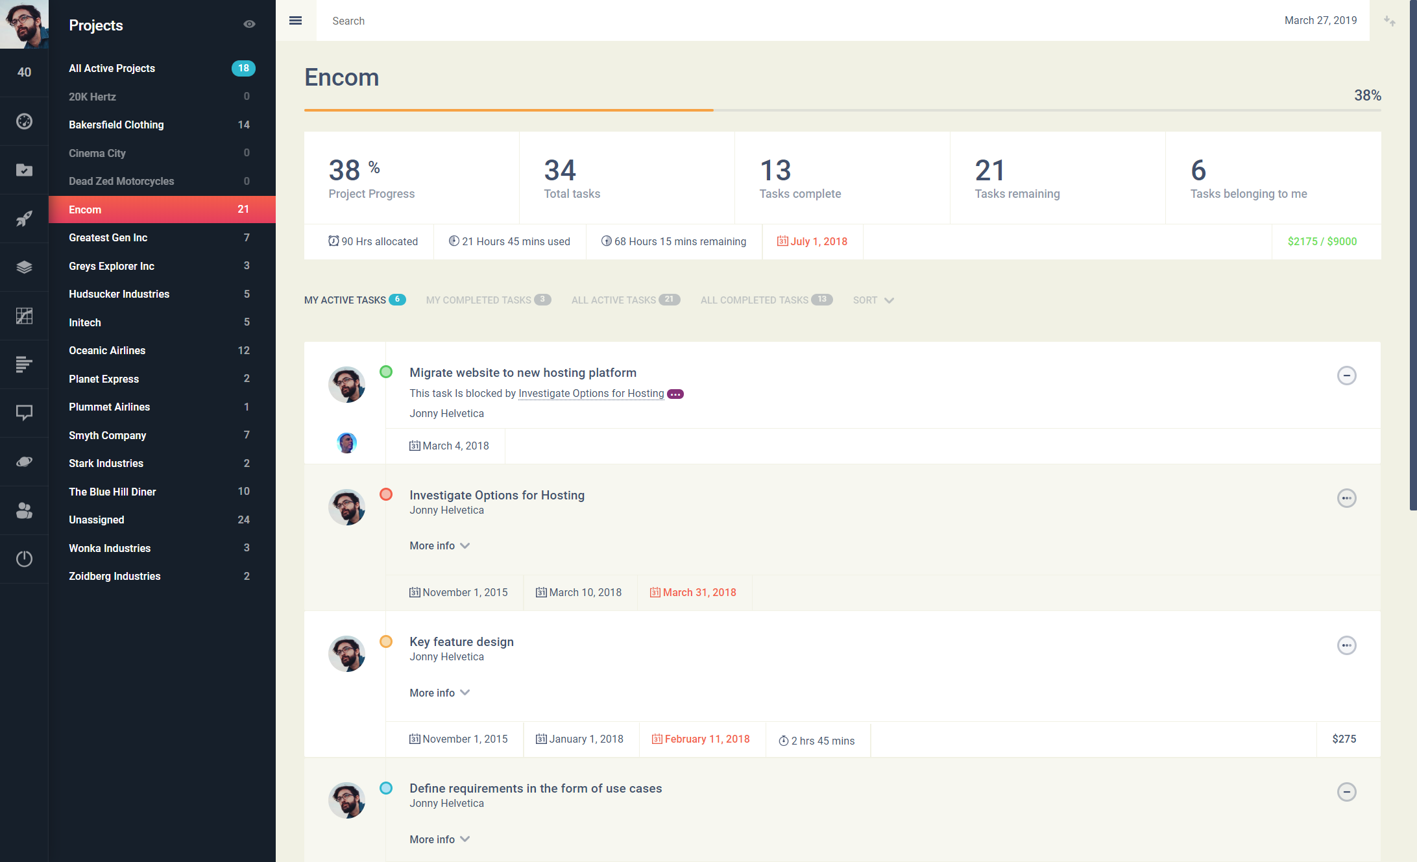
Task: Toggle the Projects eye visibility icon
Action: (x=249, y=25)
